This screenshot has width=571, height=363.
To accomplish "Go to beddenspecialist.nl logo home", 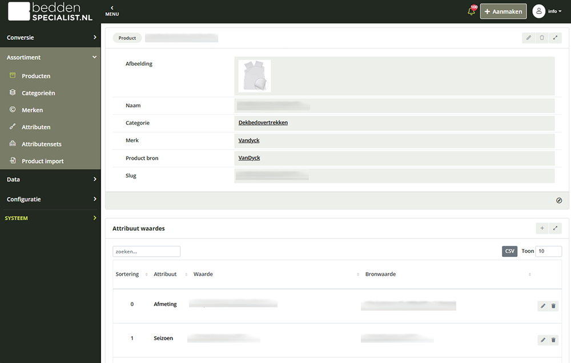I will coord(50,11).
